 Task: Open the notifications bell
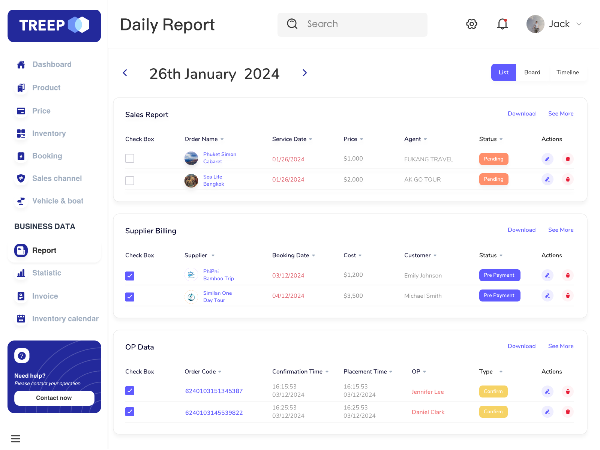(x=502, y=24)
